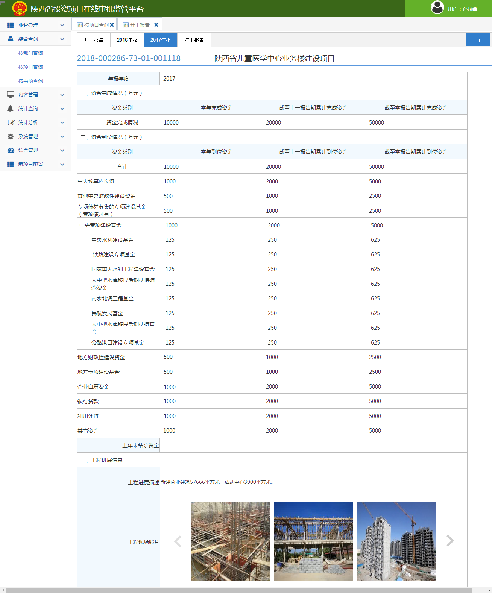Viewport: 492px width, 593px height.
Task: Click the 系统管理 gear icon
Action: (11, 136)
